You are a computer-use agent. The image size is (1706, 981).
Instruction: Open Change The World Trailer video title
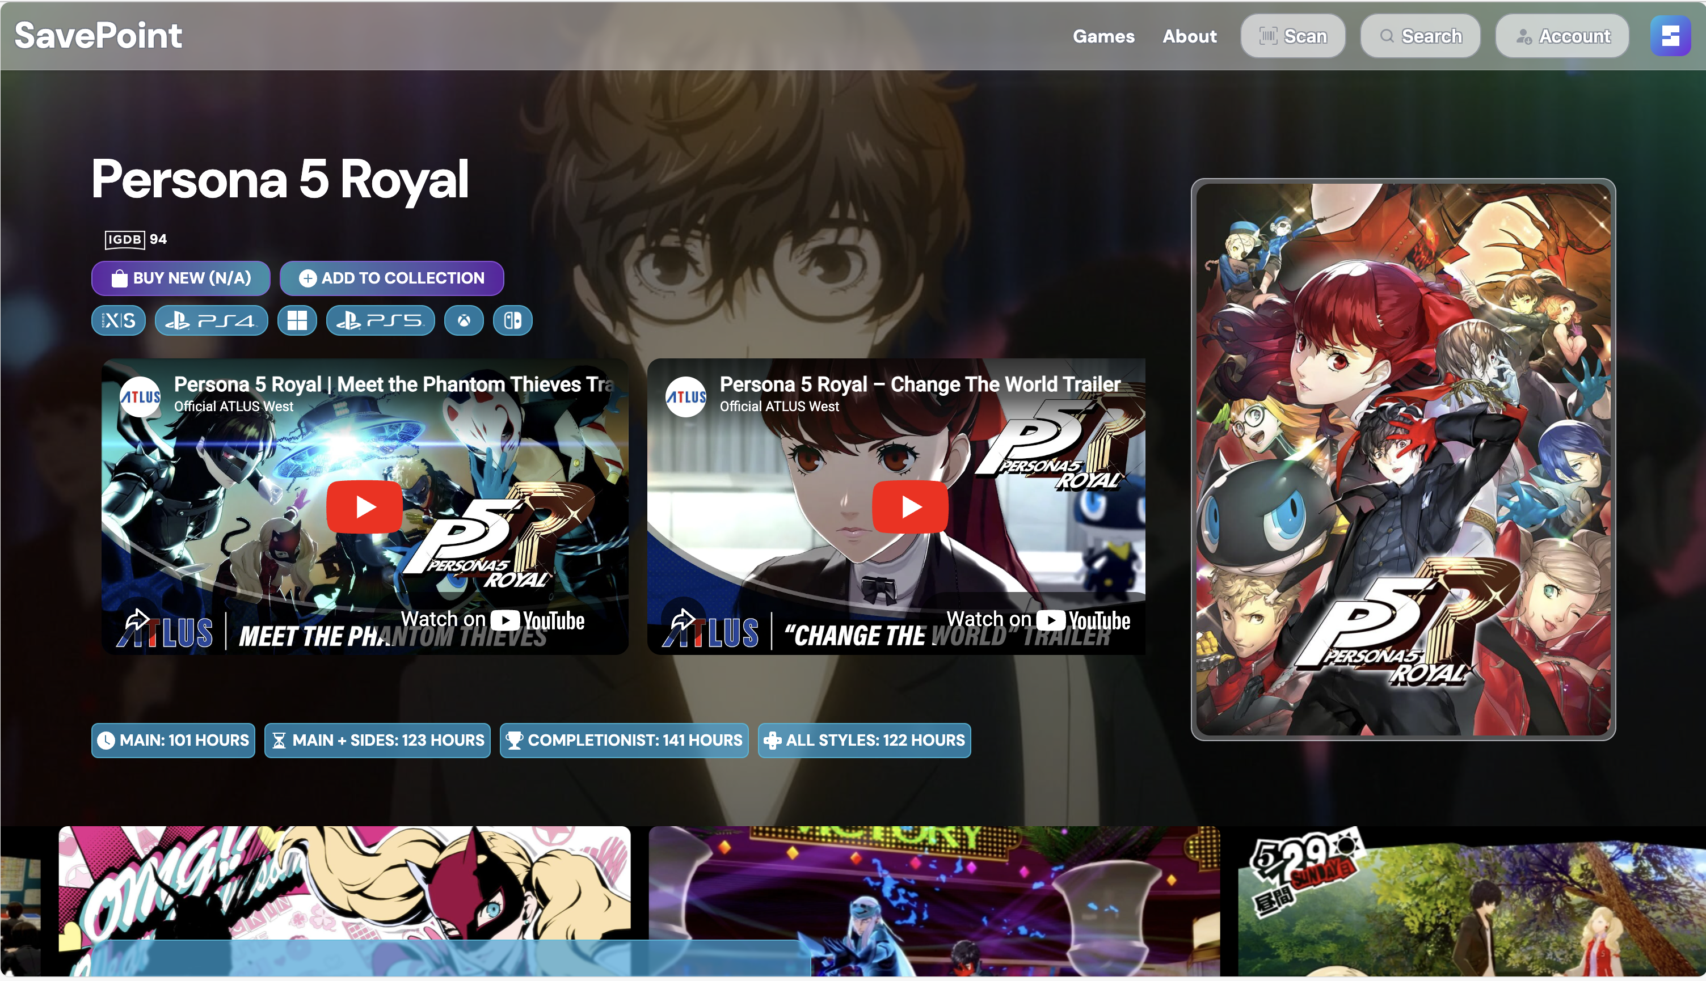tap(920, 384)
